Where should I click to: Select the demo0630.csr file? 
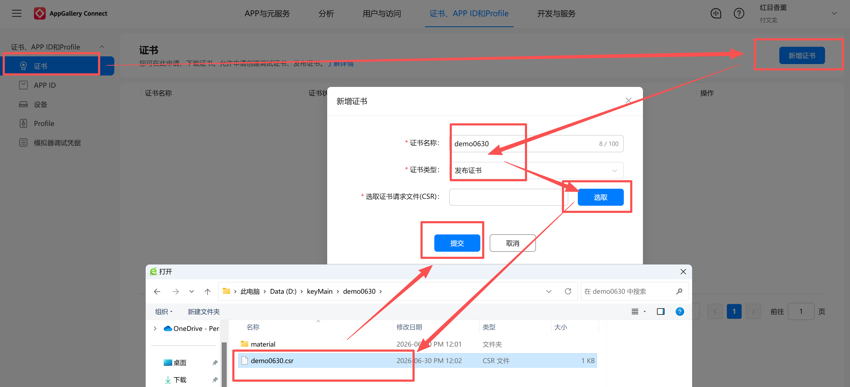(x=417, y=360)
